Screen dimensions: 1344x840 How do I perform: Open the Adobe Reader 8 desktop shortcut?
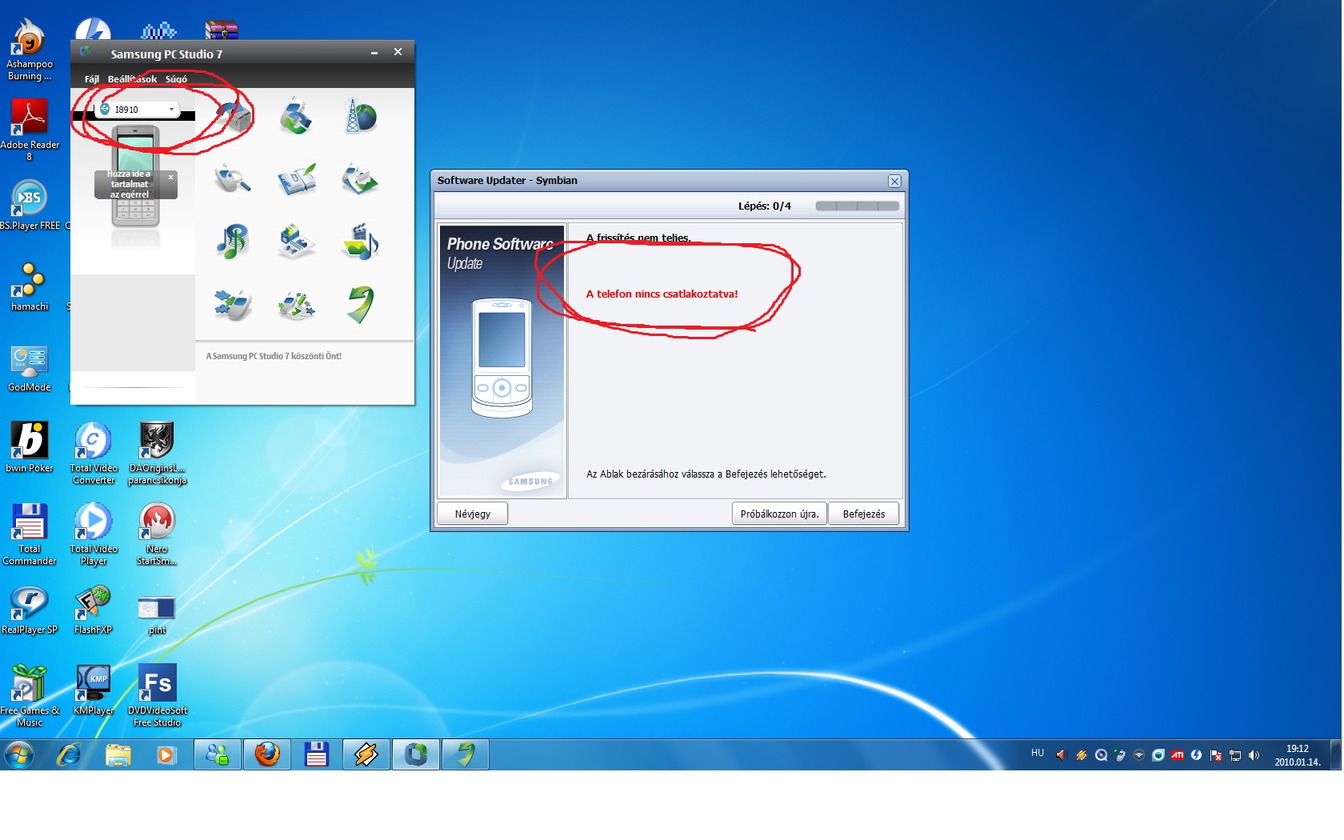click(30, 130)
